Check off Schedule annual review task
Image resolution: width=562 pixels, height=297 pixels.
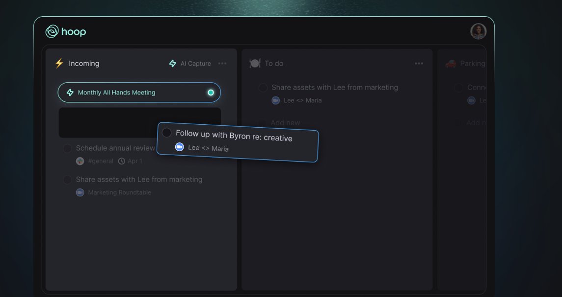click(67, 148)
